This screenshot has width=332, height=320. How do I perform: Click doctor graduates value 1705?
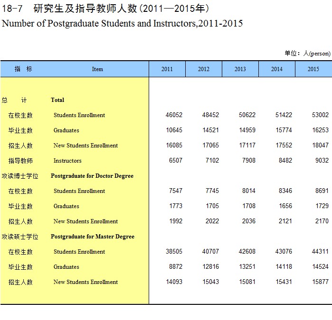[x=212, y=206]
